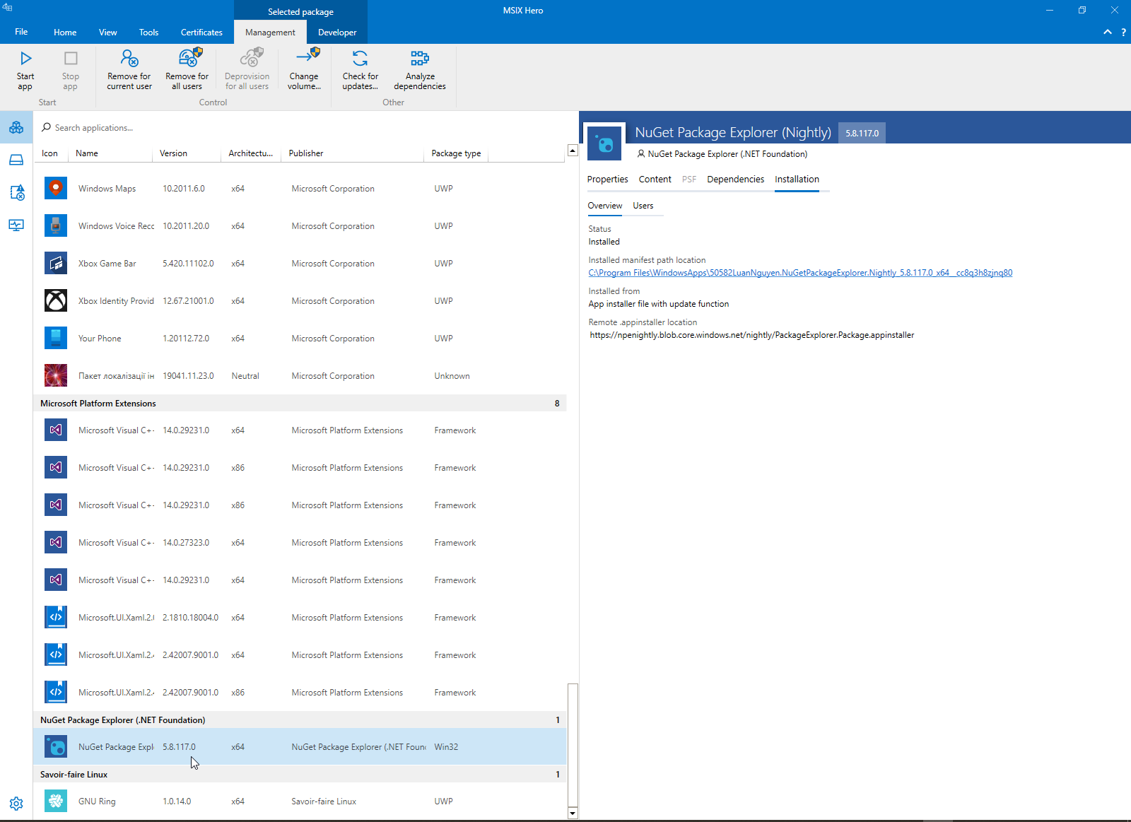Click Remove for current user
The height and width of the screenshot is (822, 1131).
(x=129, y=70)
